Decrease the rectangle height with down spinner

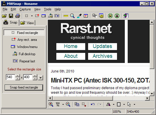coord(35,78)
